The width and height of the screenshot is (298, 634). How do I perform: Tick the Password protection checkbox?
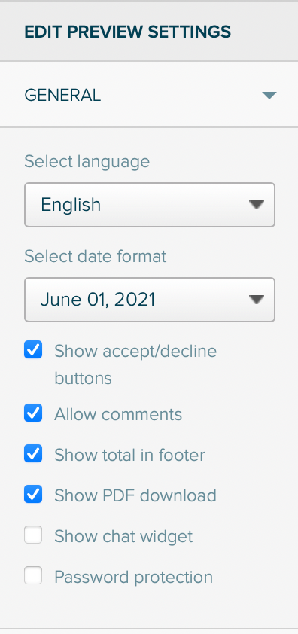[33, 575]
